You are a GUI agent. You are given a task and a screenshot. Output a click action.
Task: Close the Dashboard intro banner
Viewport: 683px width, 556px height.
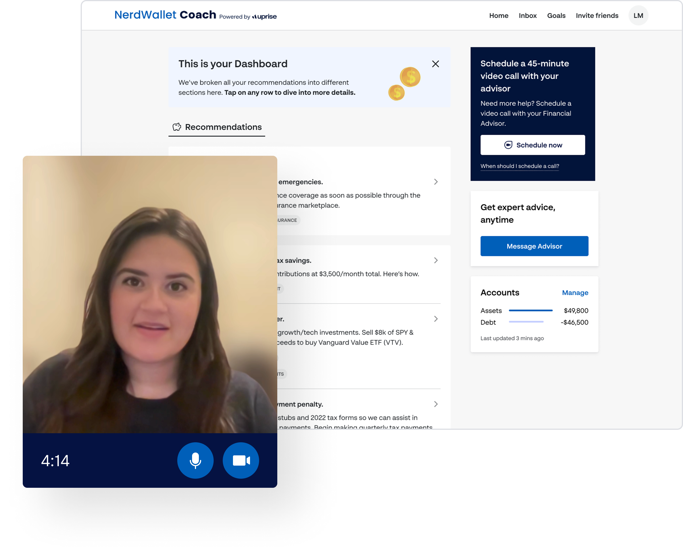435,64
